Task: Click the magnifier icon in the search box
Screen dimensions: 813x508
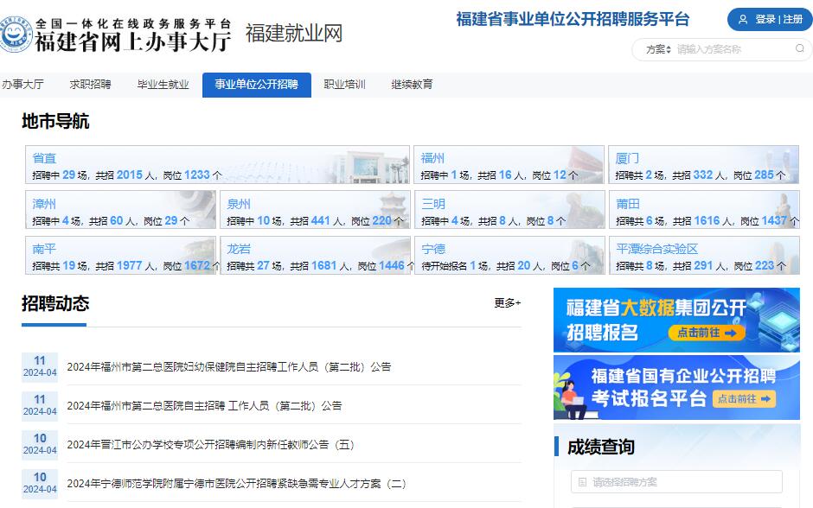Action: 800,49
